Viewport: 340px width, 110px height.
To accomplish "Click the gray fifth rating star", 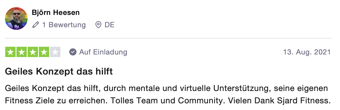I will 55,52.
